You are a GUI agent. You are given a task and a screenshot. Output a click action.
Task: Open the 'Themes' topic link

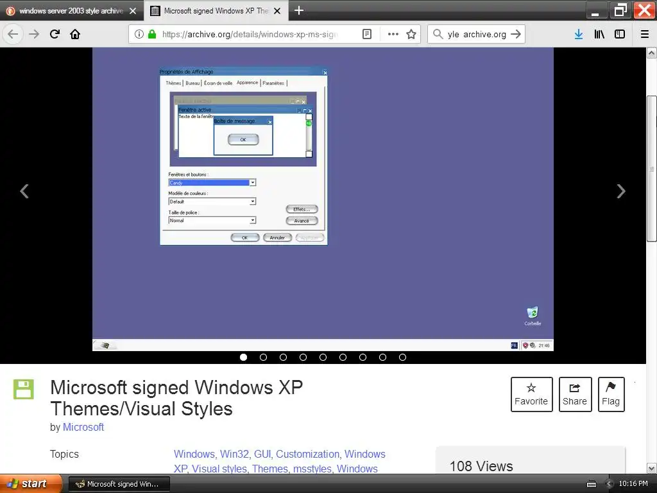(x=270, y=469)
